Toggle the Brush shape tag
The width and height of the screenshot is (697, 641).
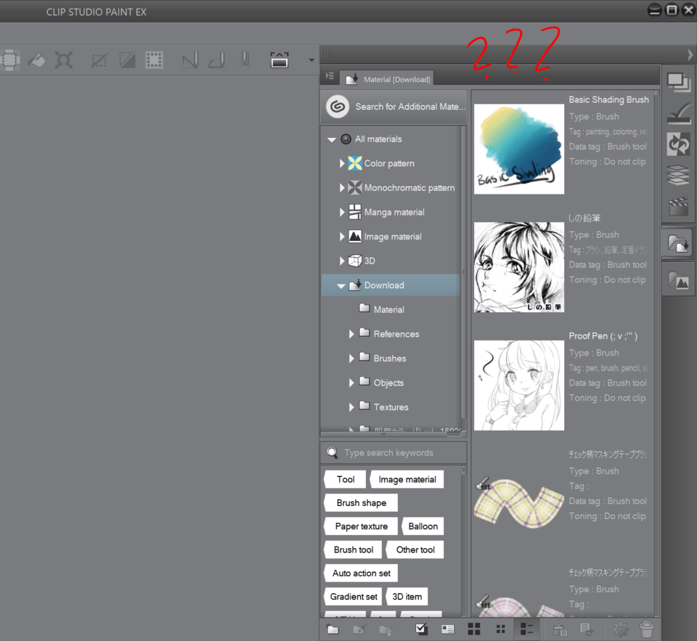361,503
